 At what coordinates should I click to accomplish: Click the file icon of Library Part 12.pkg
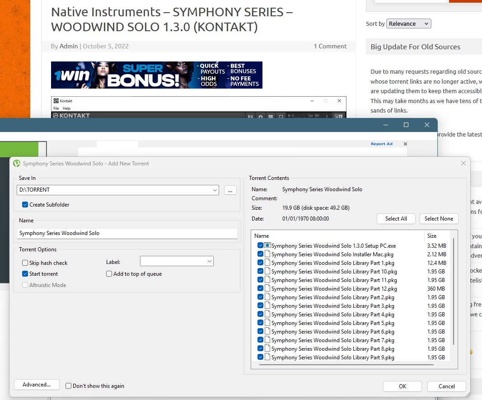[267, 288]
